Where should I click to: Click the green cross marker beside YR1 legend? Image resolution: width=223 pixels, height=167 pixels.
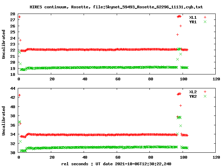tap(205, 22)
